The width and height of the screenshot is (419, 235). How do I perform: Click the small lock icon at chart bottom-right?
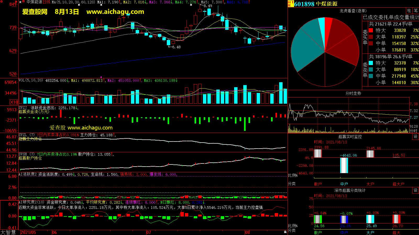click(x=285, y=232)
